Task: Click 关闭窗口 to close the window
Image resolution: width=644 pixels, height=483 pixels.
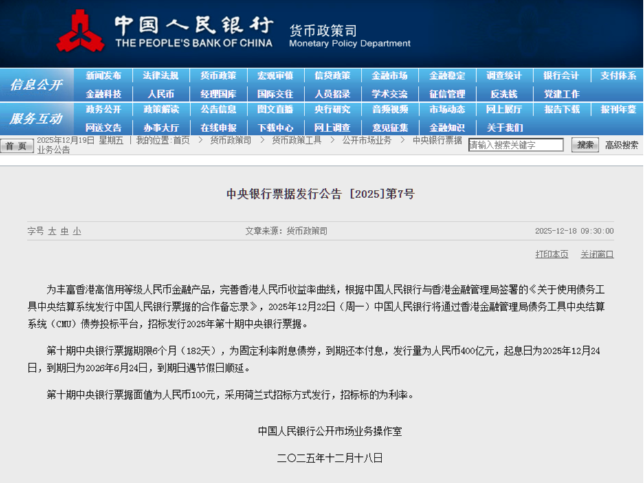Action: coord(597,254)
